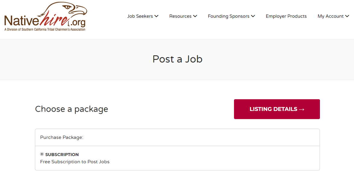Expand the chevron beside My Account
This screenshot has height=172, width=354.
click(347, 16)
